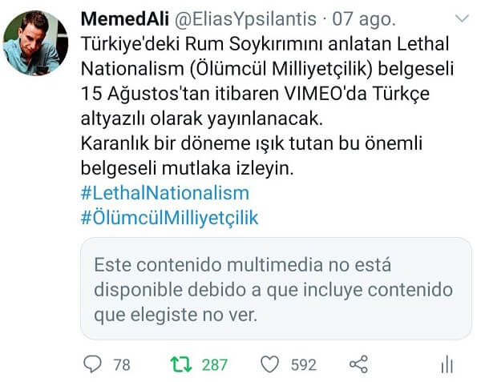Like the tweet with the heart icon
Viewport: 481px width, 382px height.
click(270, 364)
